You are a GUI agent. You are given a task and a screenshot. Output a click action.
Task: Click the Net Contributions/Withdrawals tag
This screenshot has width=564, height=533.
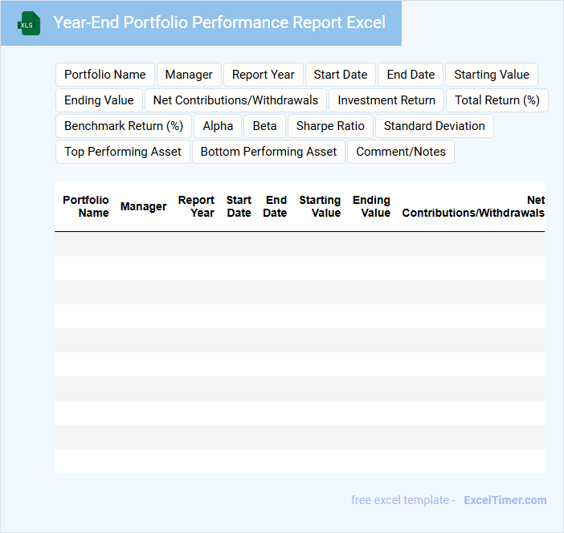[x=235, y=100]
